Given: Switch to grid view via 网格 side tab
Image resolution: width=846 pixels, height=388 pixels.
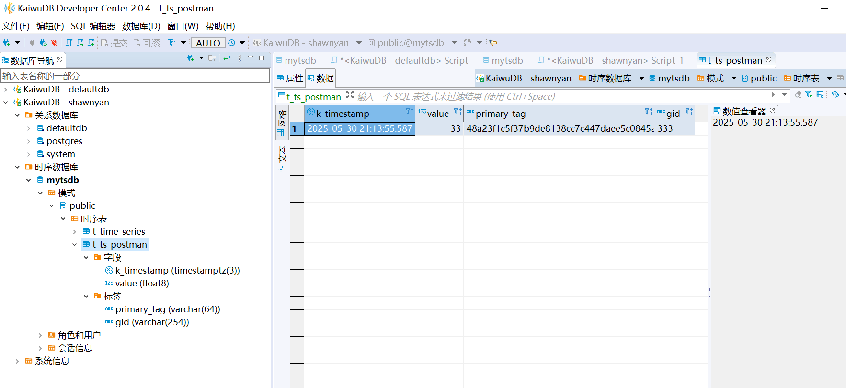Looking at the screenshot, I should [282, 123].
